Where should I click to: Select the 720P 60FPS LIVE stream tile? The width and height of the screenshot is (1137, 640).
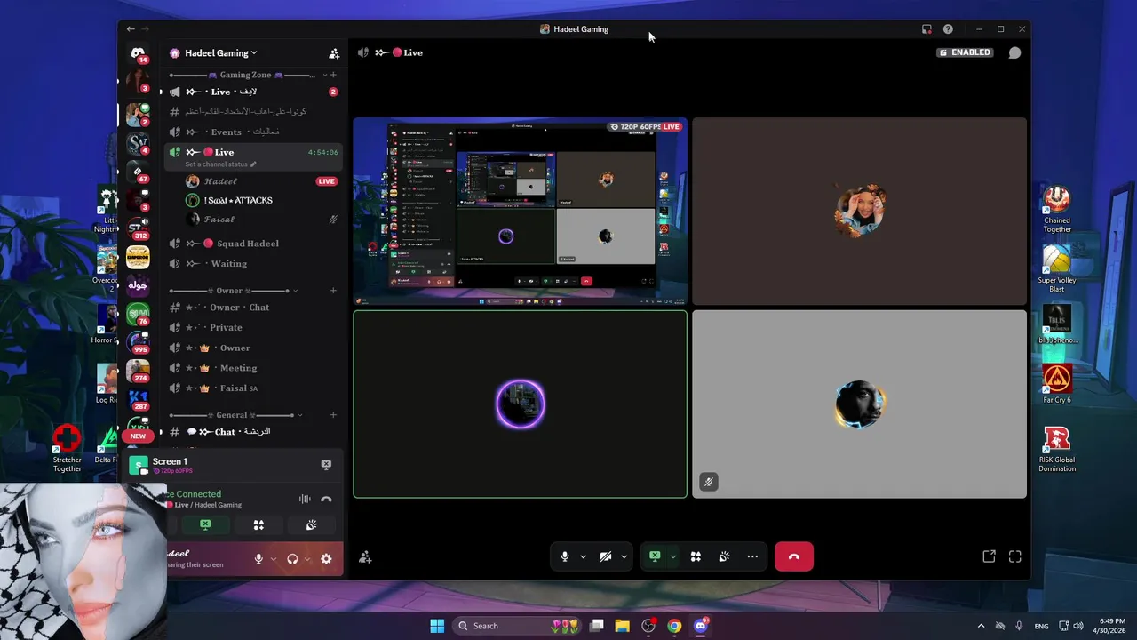click(x=520, y=212)
